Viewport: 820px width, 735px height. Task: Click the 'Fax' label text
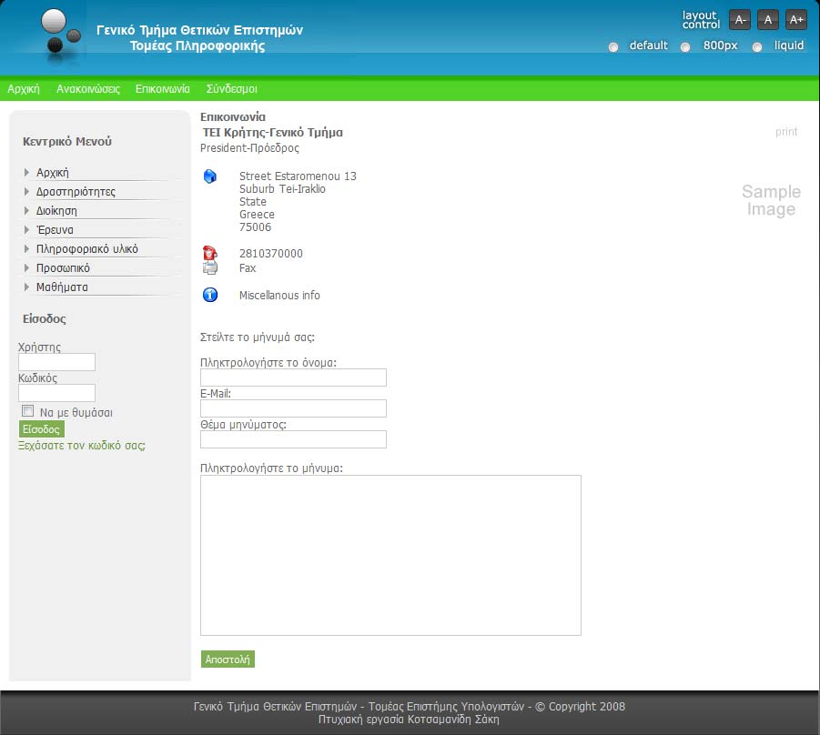click(x=248, y=268)
